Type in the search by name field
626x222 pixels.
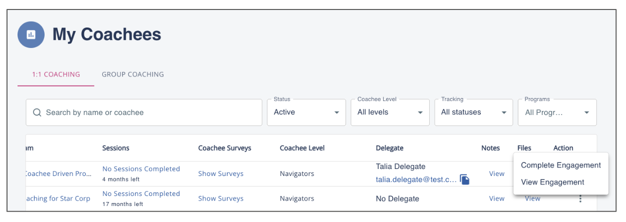pos(150,112)
